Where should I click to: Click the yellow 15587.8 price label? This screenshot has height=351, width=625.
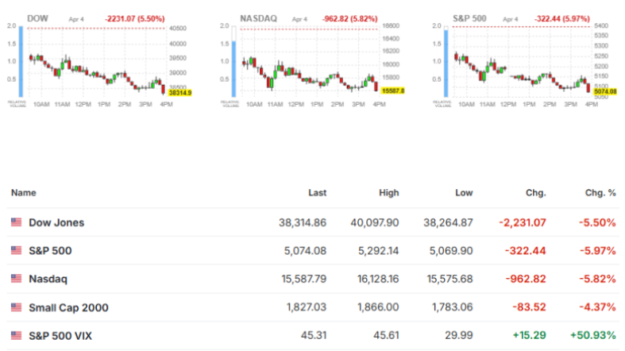pyautogui.click(x=392, y=91)
